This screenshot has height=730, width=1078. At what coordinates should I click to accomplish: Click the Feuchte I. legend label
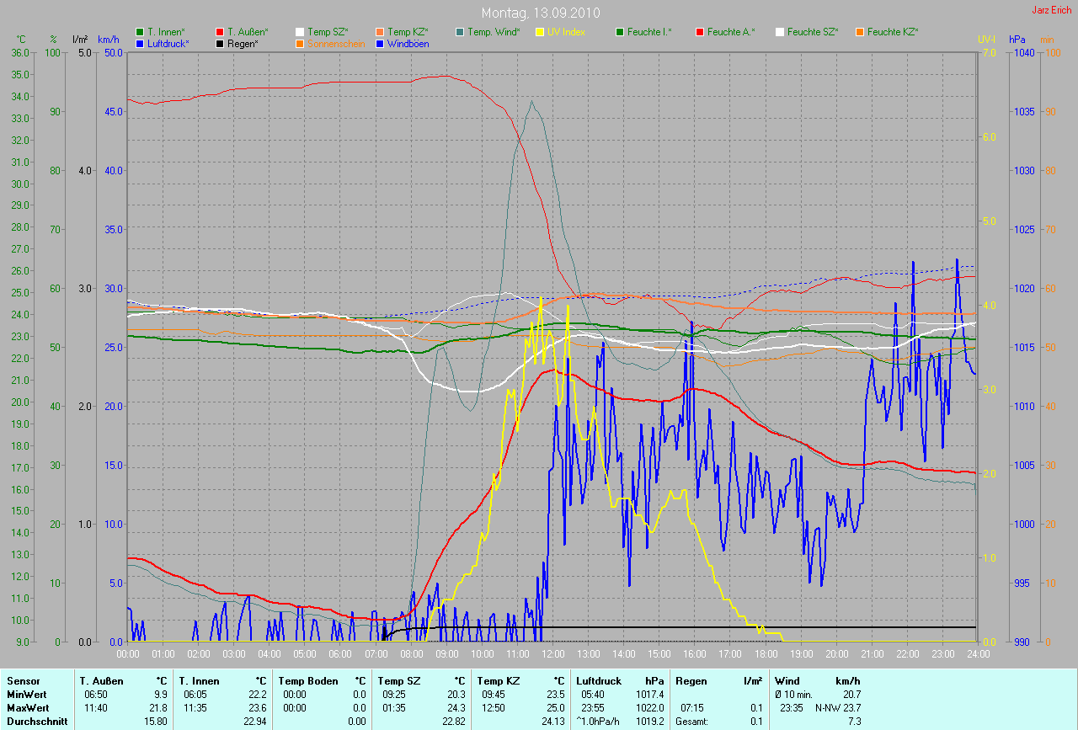point(651,32)
